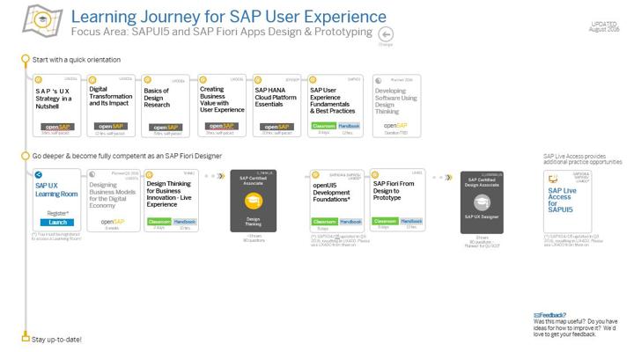This screenshot has height=352, width=634.
Task: Click openSAP badge on Creating Business Value card
Action: tap(222, 126)
